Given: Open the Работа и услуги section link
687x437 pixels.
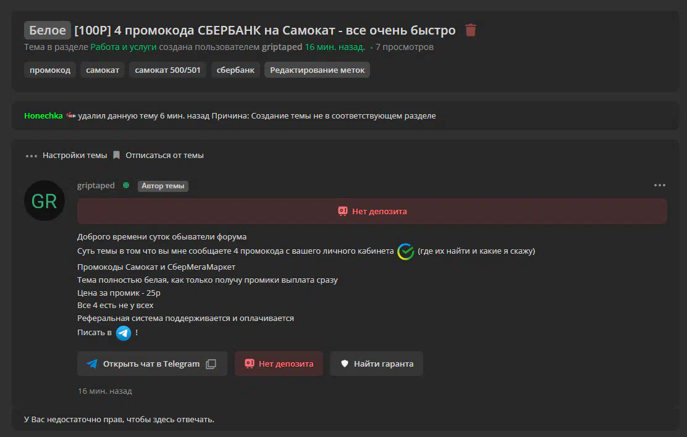Looking at the screenshot, I should point(124,47).
